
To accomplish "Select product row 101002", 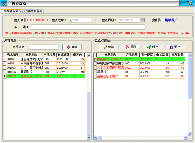I will [45, 63].
